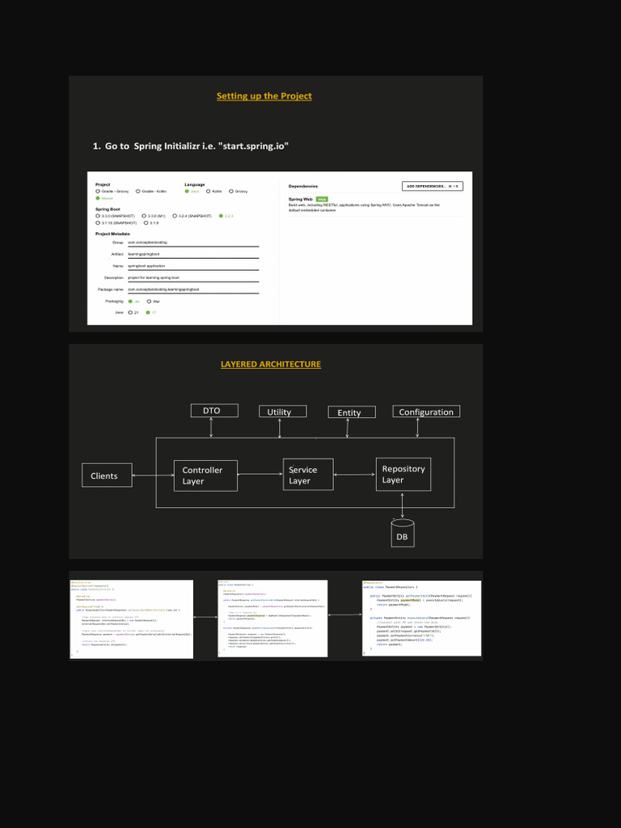
Task: Open the PaymentRepository code thumbnail
Action: [421, 619]
